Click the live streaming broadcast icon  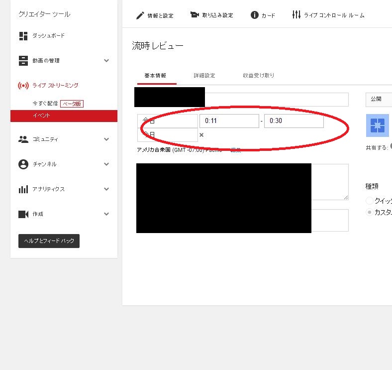coord(23,86)
